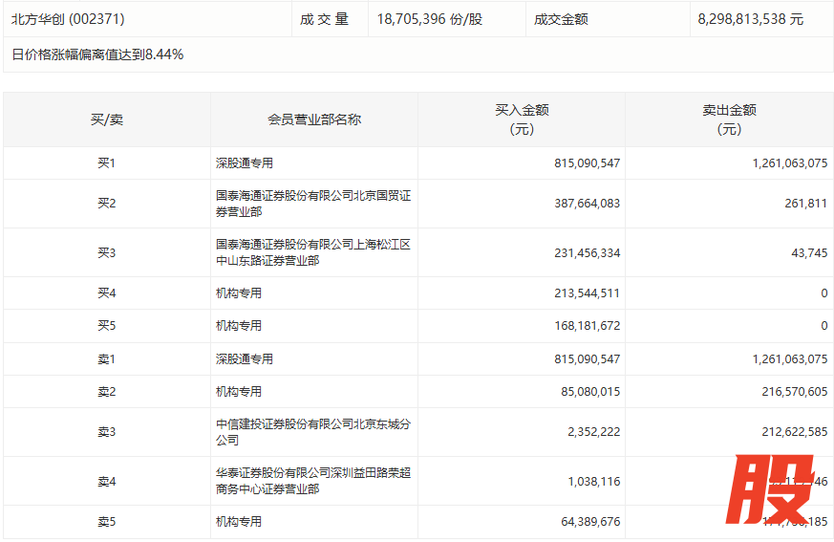Open 深股通专用 in the 买1 row

[x=245, y=163]
